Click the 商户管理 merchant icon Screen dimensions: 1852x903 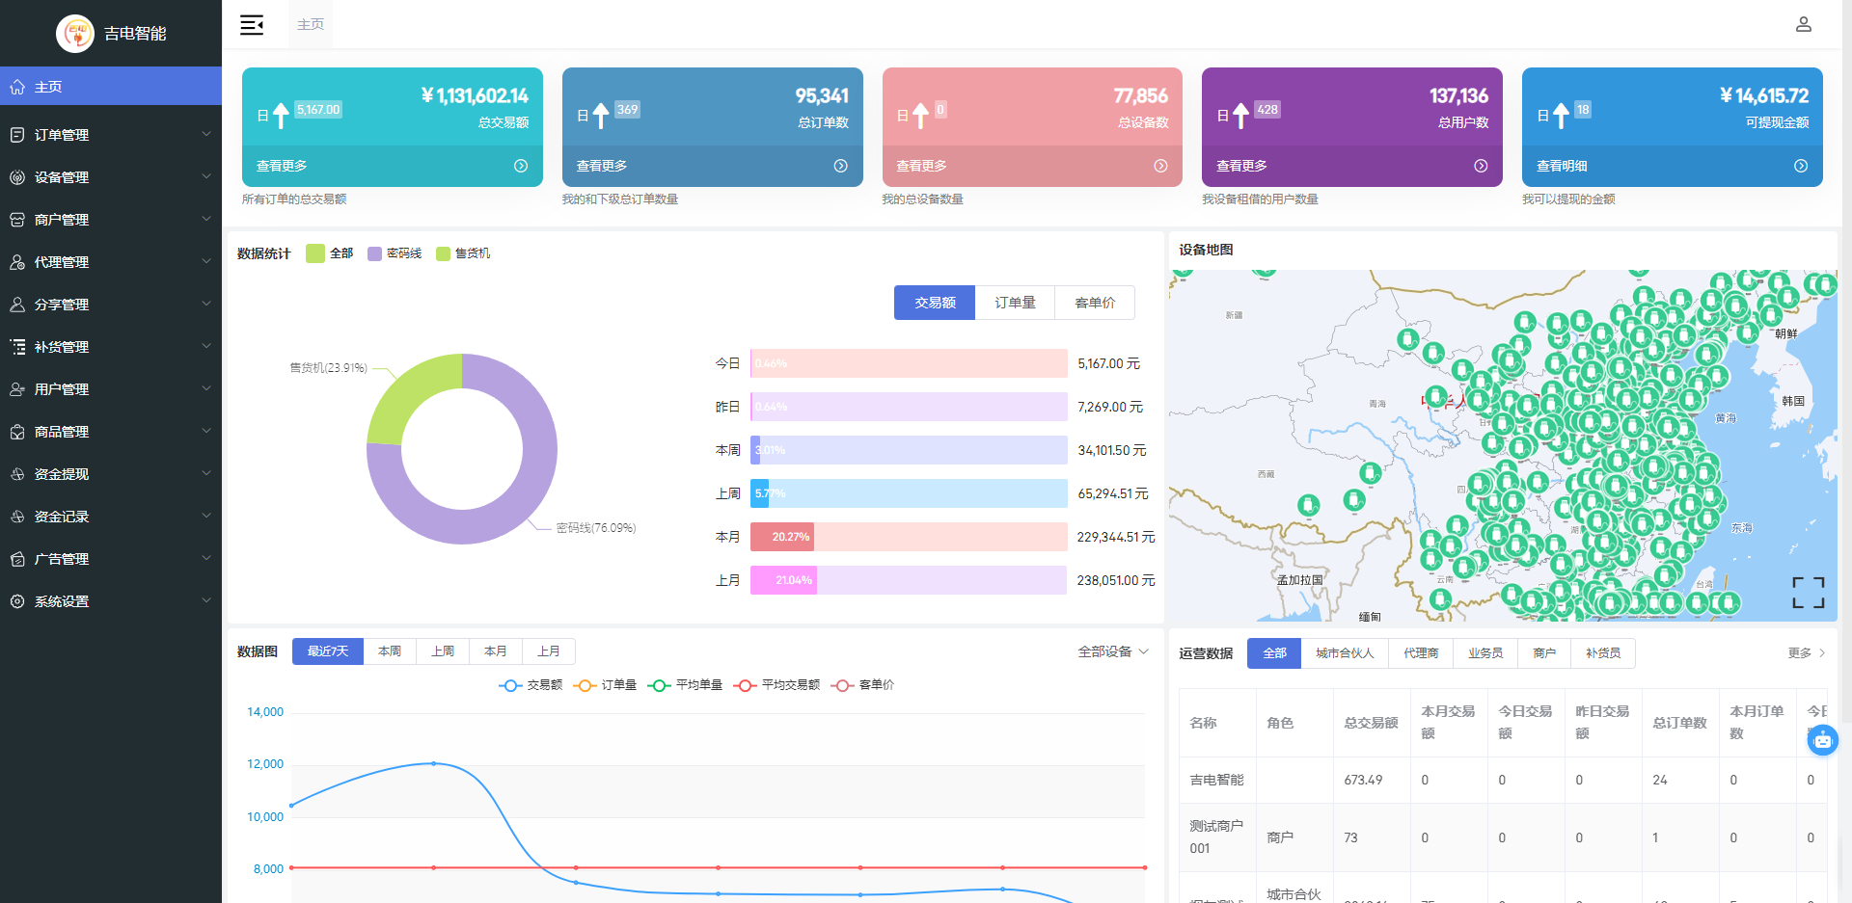[17, 220]
